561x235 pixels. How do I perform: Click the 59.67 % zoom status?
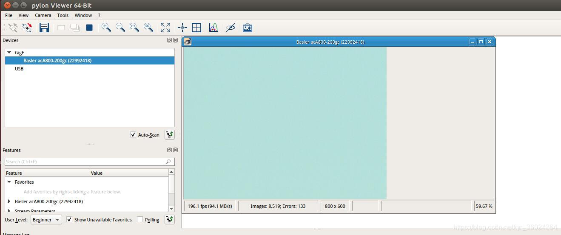point(484,206)
